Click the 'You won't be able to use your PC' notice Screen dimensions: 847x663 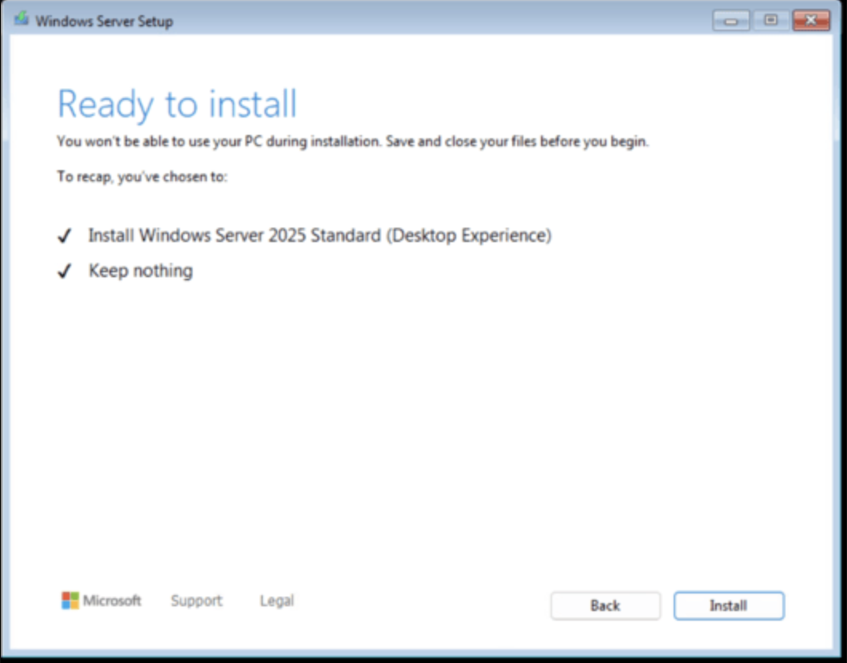352,141
